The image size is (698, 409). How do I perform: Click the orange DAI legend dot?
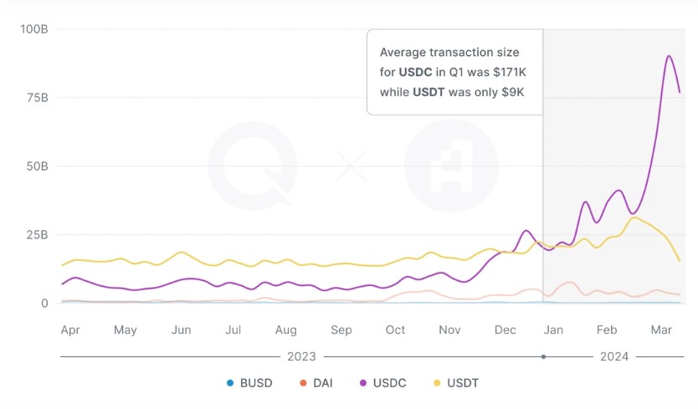point(303,383)
